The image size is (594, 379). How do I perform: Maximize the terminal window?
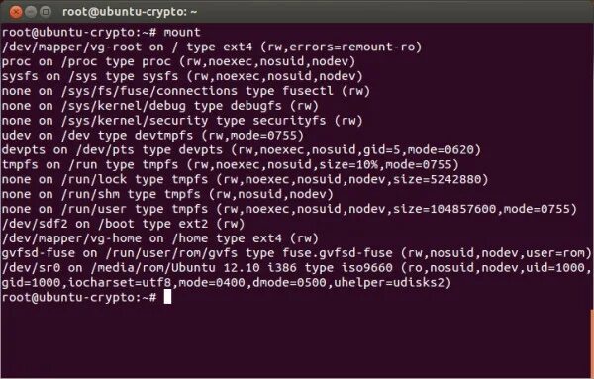[x=46, y=12]
